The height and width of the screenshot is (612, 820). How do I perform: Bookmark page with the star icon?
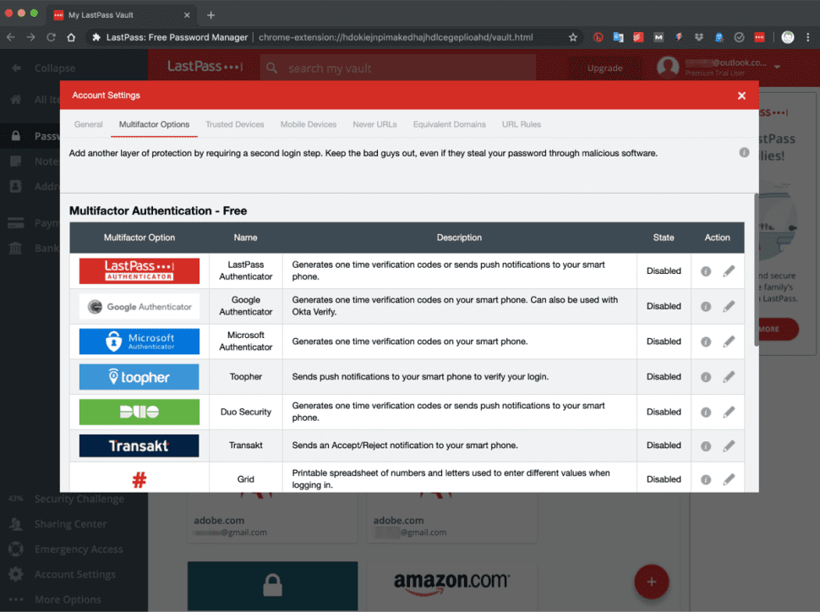pyautogui.click(x=572, y=37)
